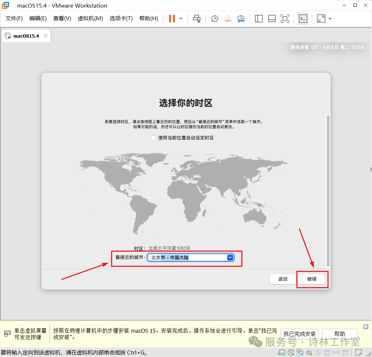Open the stretch mode dropdown arrow
Viewport: 372px width, 357px height.
click(330, 18)
